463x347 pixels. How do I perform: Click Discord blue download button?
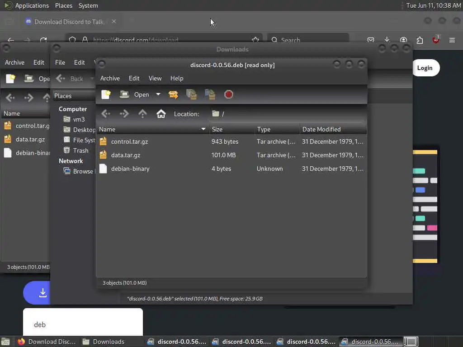37,293
